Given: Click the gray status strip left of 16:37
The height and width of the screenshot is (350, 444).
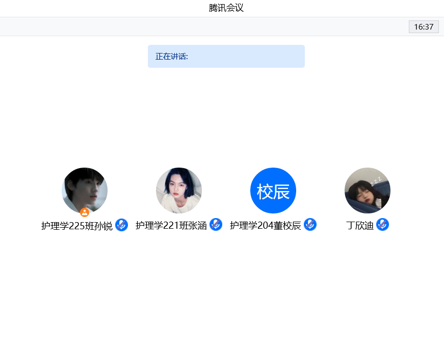Looking at the screenshot, I should pyautogui.click(x=204, y=27).
